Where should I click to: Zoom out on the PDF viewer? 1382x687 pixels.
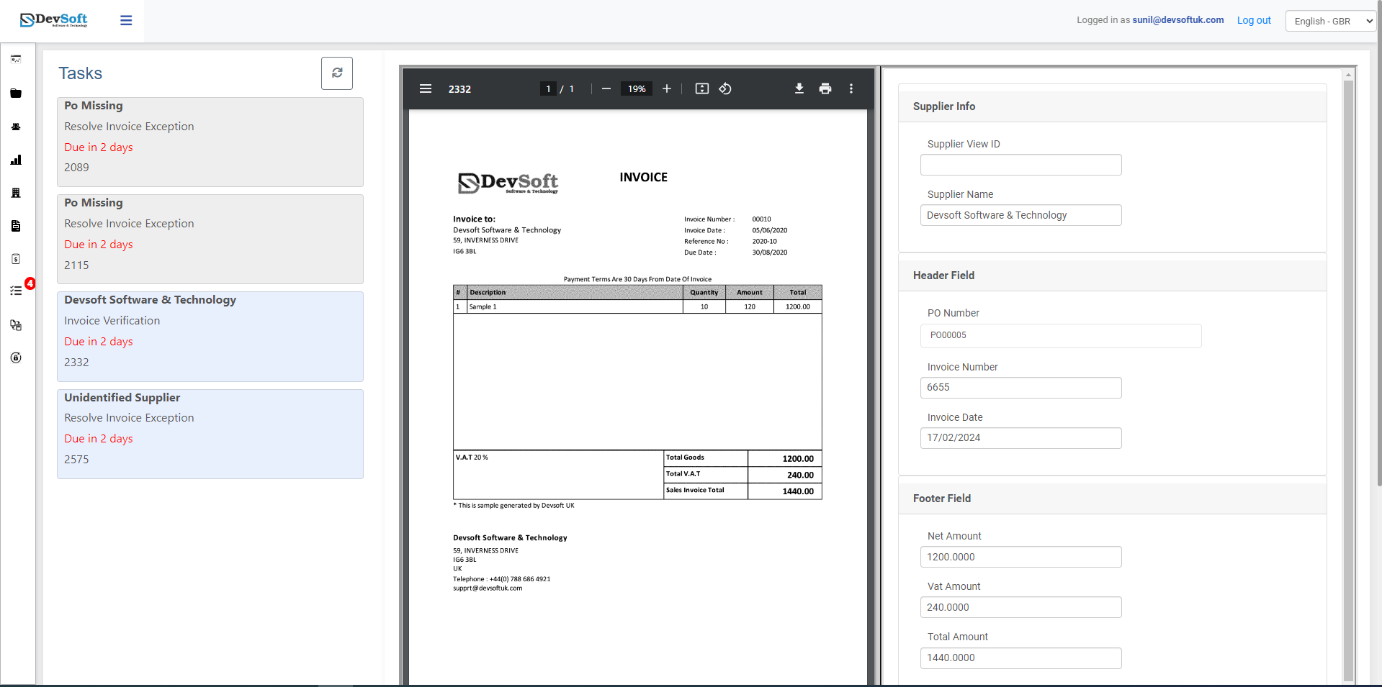(x=606, y=88)
